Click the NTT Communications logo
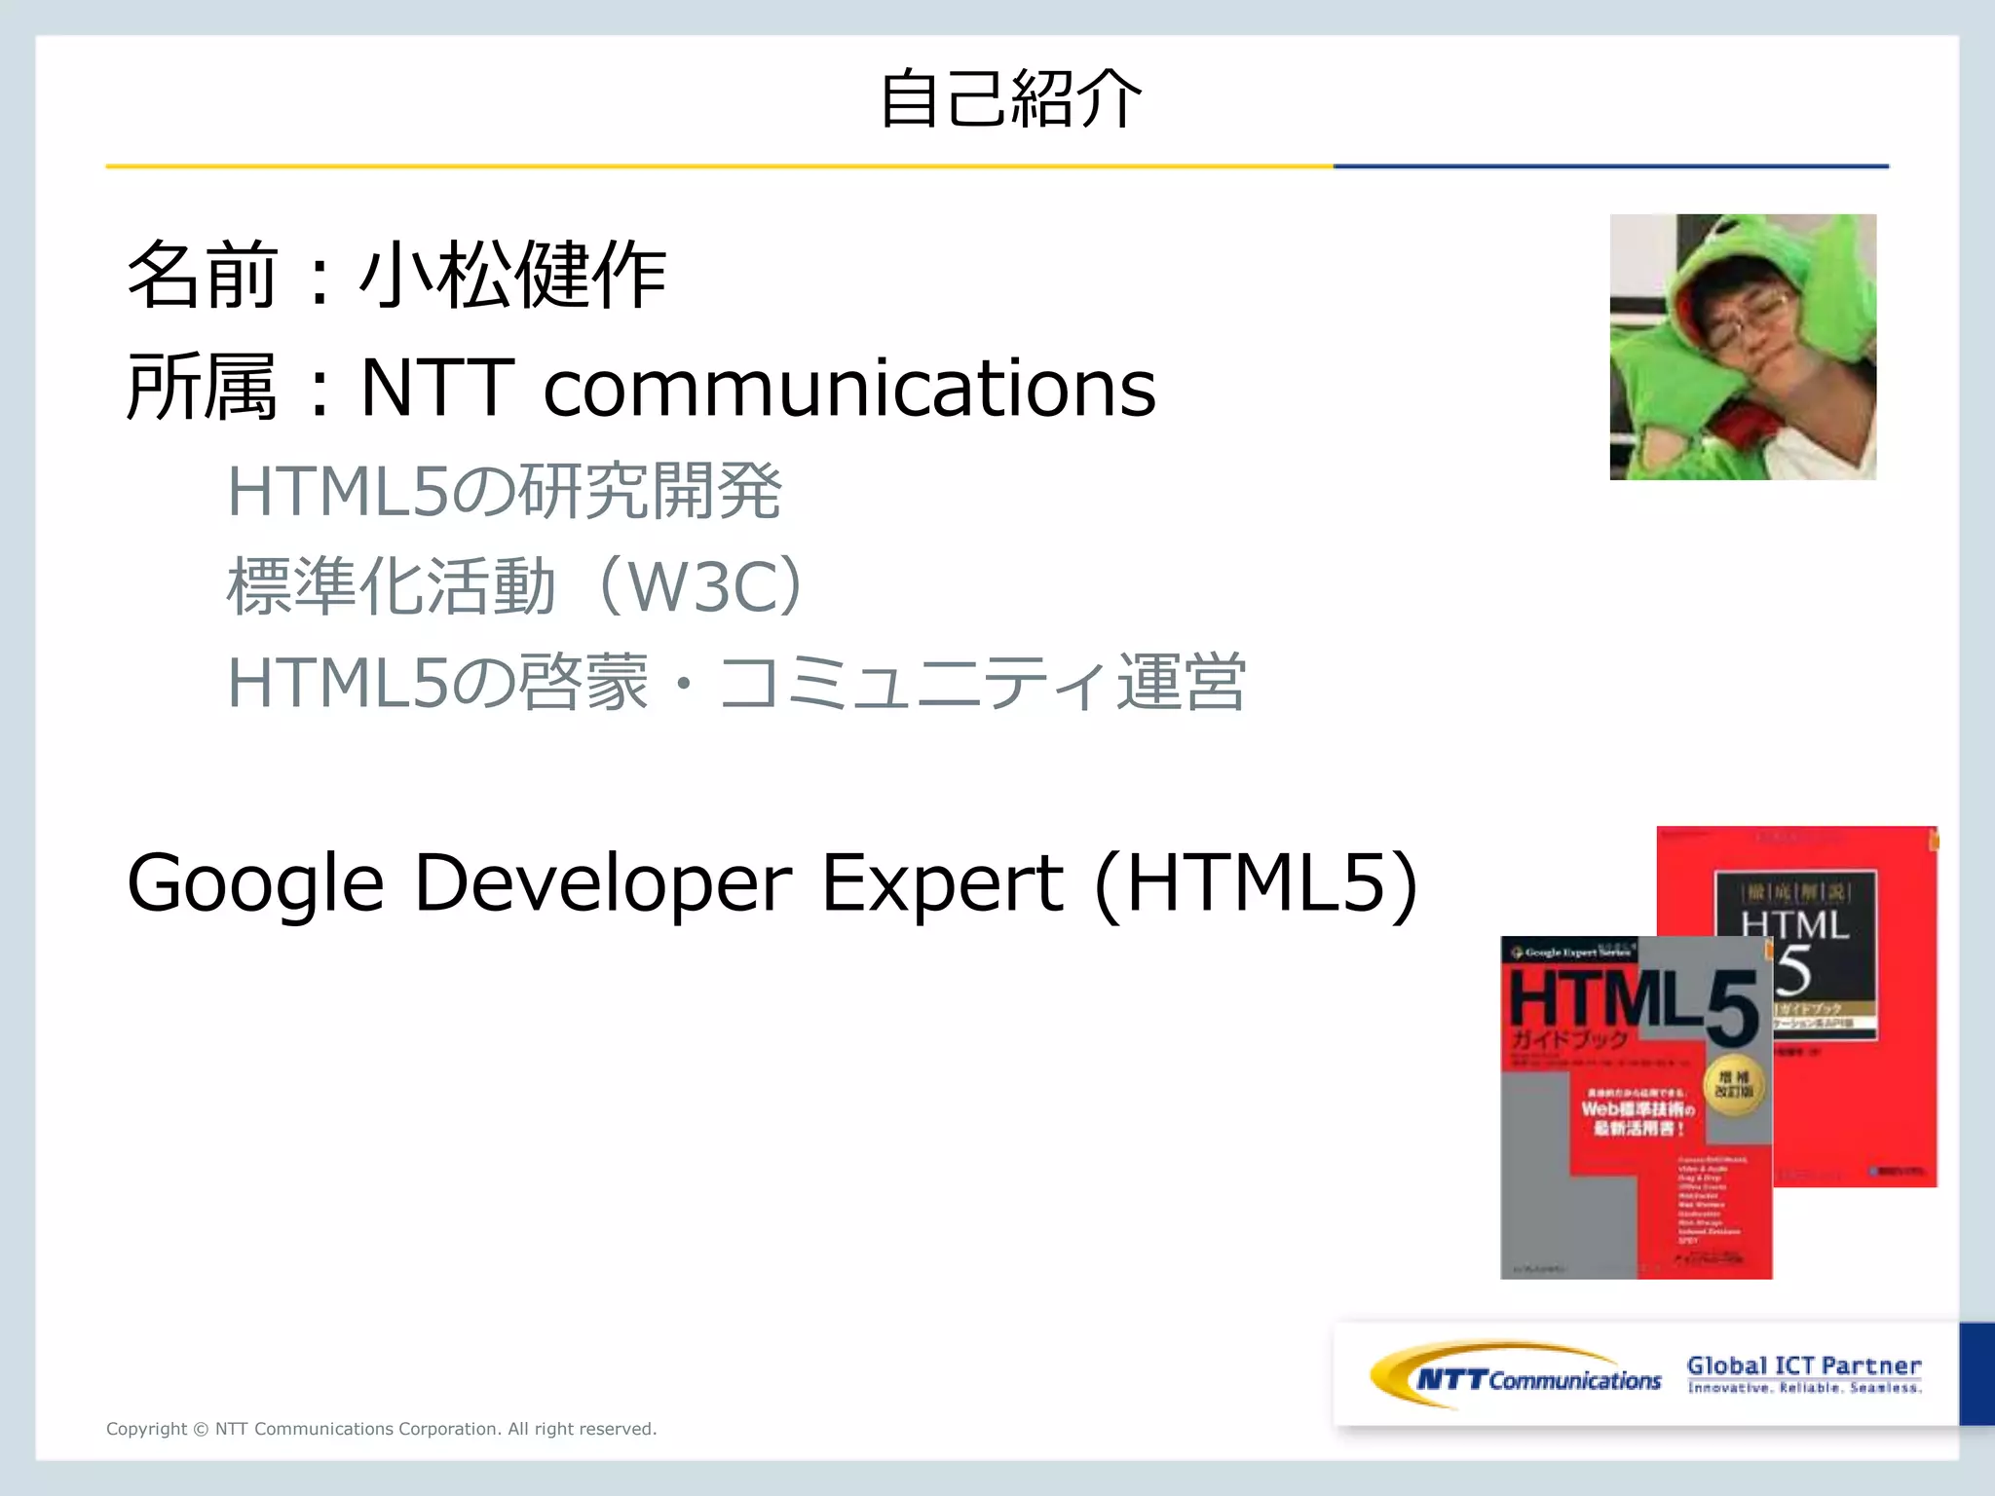Viewport: 1995px width, 1496px height. click(x=1515, y=1376)
